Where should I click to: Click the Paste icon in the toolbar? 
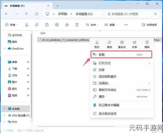click(x=47, y=25)
